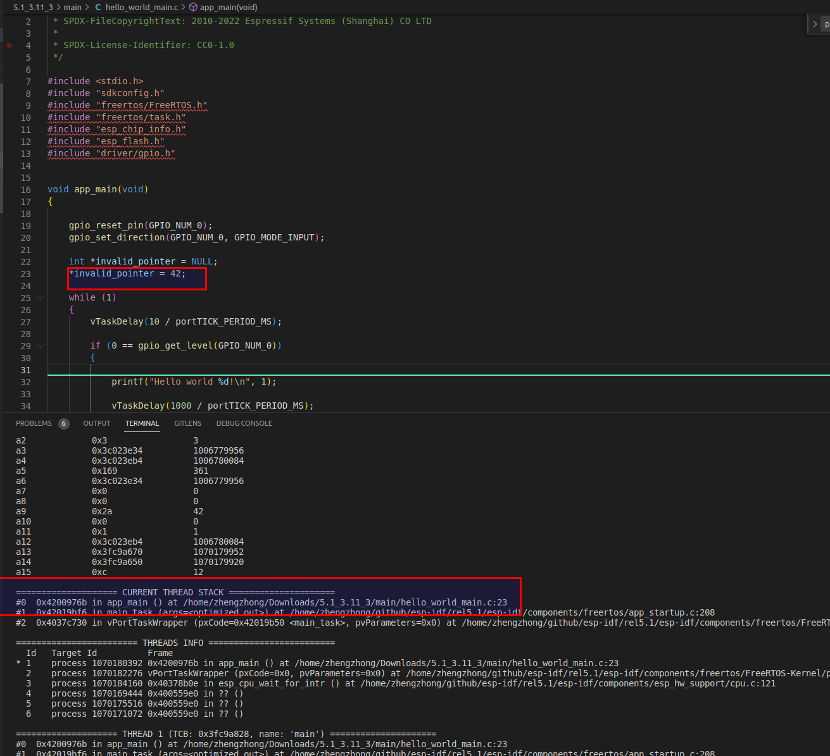
Task: Click 'void app_main(void)' function declaration
Action: click(98, 189)
